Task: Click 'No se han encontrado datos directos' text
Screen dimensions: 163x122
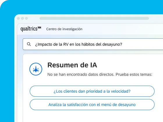Action: 81,74
